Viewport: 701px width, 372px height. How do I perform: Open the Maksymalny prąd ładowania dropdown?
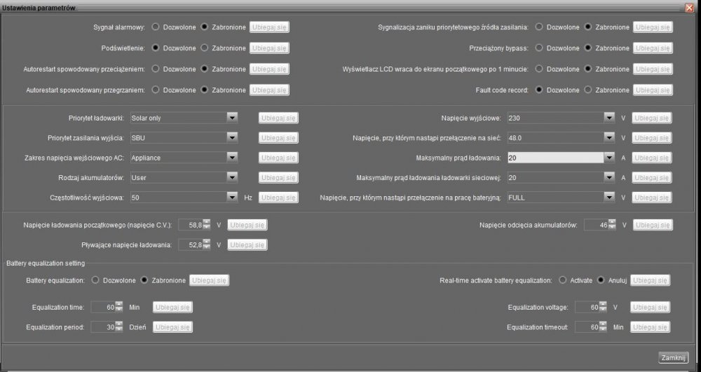pyautogui.click(x=609, y=158)
